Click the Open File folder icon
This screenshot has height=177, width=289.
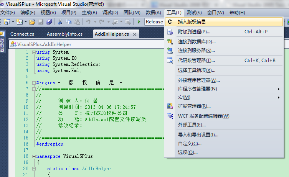tap(32, 22)
